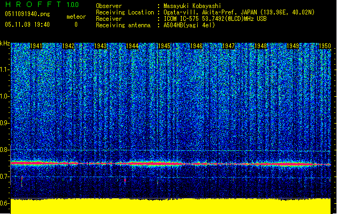Click the 1948 time marker
The width and height of the screenshot is (337, 214).
click(260, 46)
